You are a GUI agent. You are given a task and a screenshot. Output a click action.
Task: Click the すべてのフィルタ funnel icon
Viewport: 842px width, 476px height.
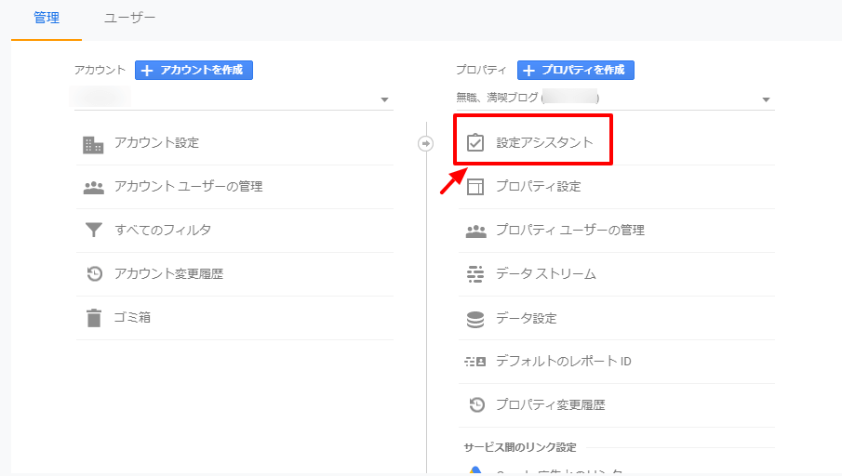[93, 230]
